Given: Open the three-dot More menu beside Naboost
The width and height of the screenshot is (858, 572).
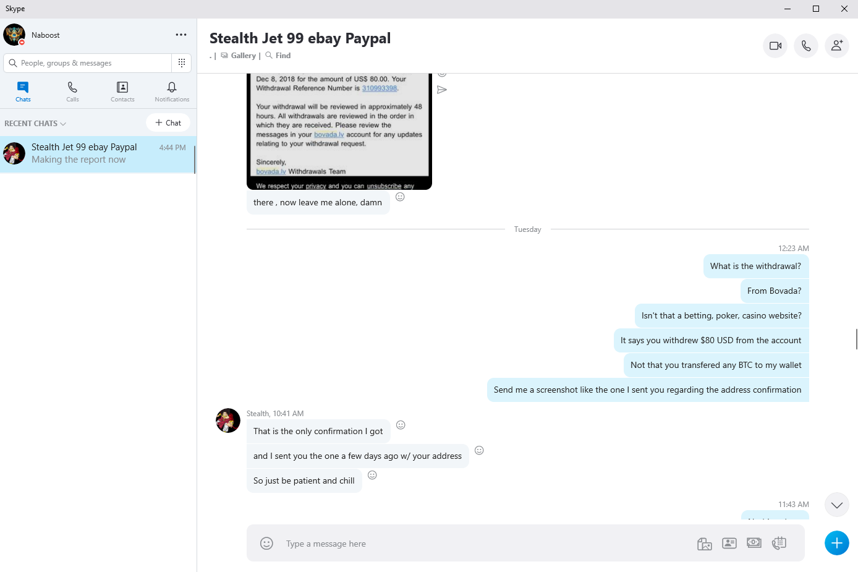Looking at the screenshot, I should click(181, 35).
